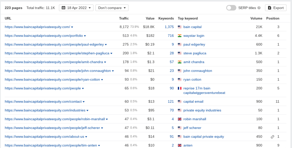The height and width of the screenshot is (148, 292).
Task: Open the /people/ryan-cotton URL link
Action: click(x=52, y=79)
